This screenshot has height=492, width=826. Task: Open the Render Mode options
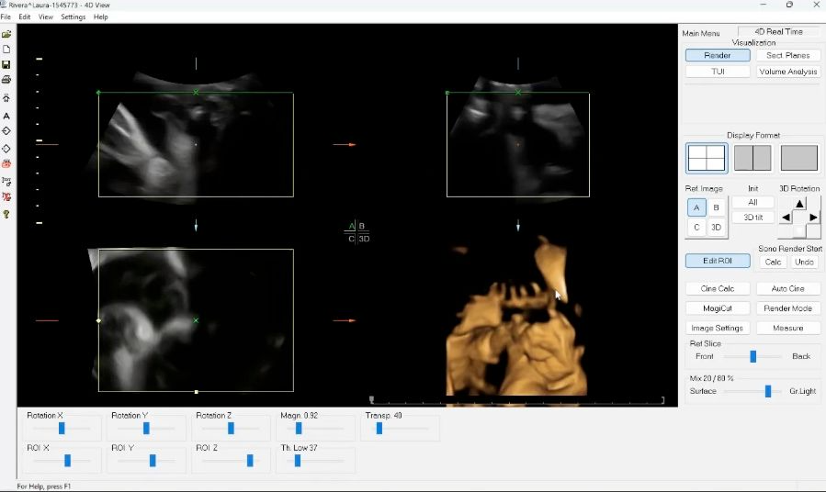787,308
